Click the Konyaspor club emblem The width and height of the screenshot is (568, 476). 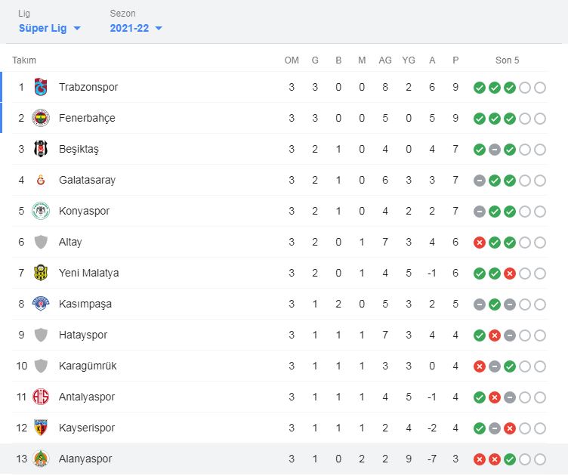tap(41, 211)
